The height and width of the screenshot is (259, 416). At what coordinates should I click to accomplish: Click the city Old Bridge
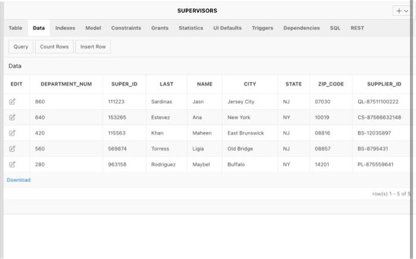240,149
